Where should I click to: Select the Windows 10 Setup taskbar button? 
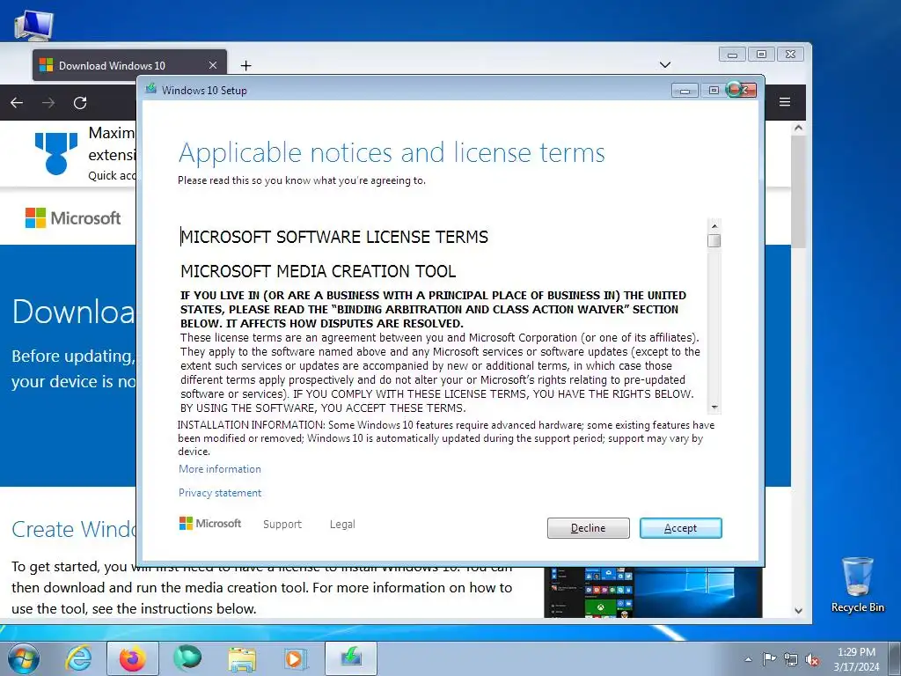[x=351, y=658]
